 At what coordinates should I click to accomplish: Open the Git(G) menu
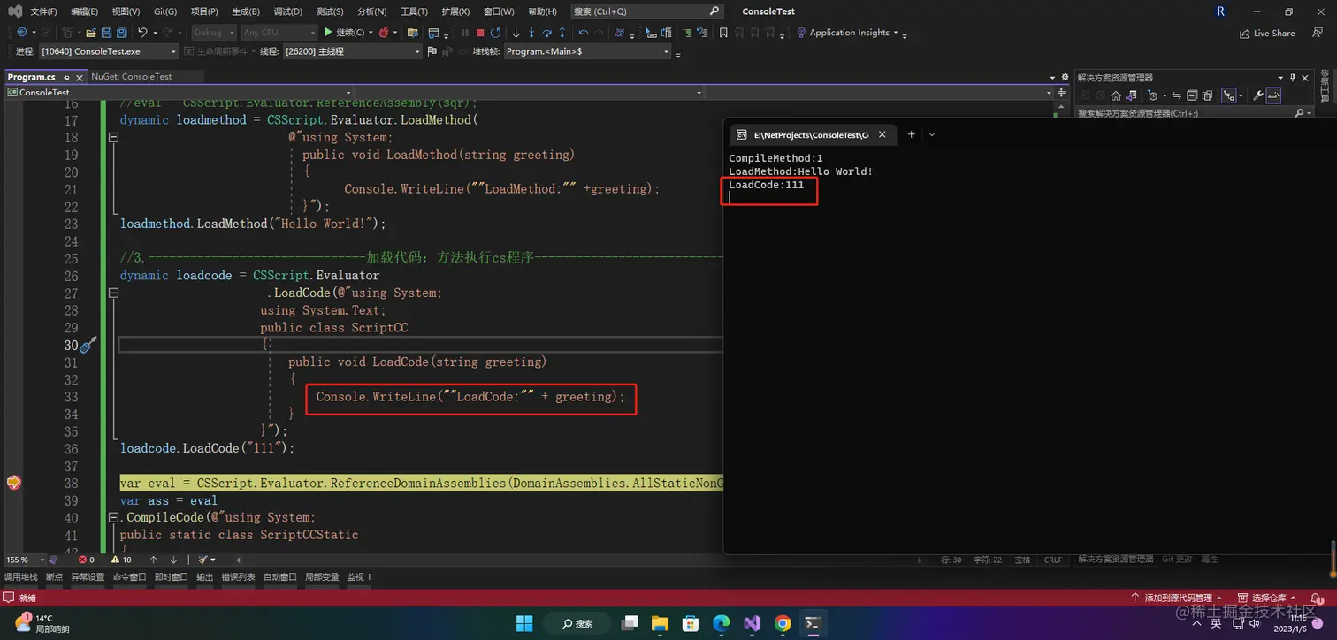pos(165,11)
